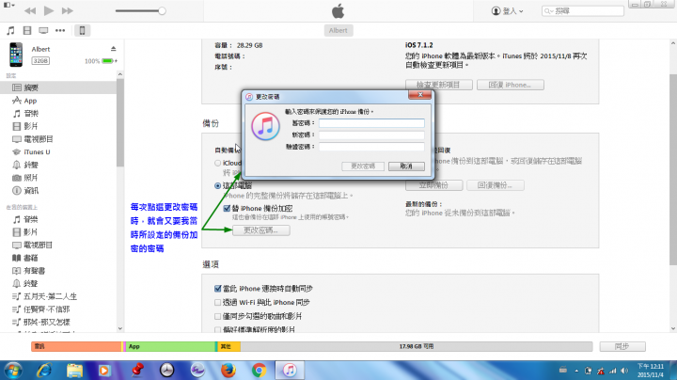This screenshot has width=677, height=380.
Task: Open the movies library icon
Action: pos(27,30)
